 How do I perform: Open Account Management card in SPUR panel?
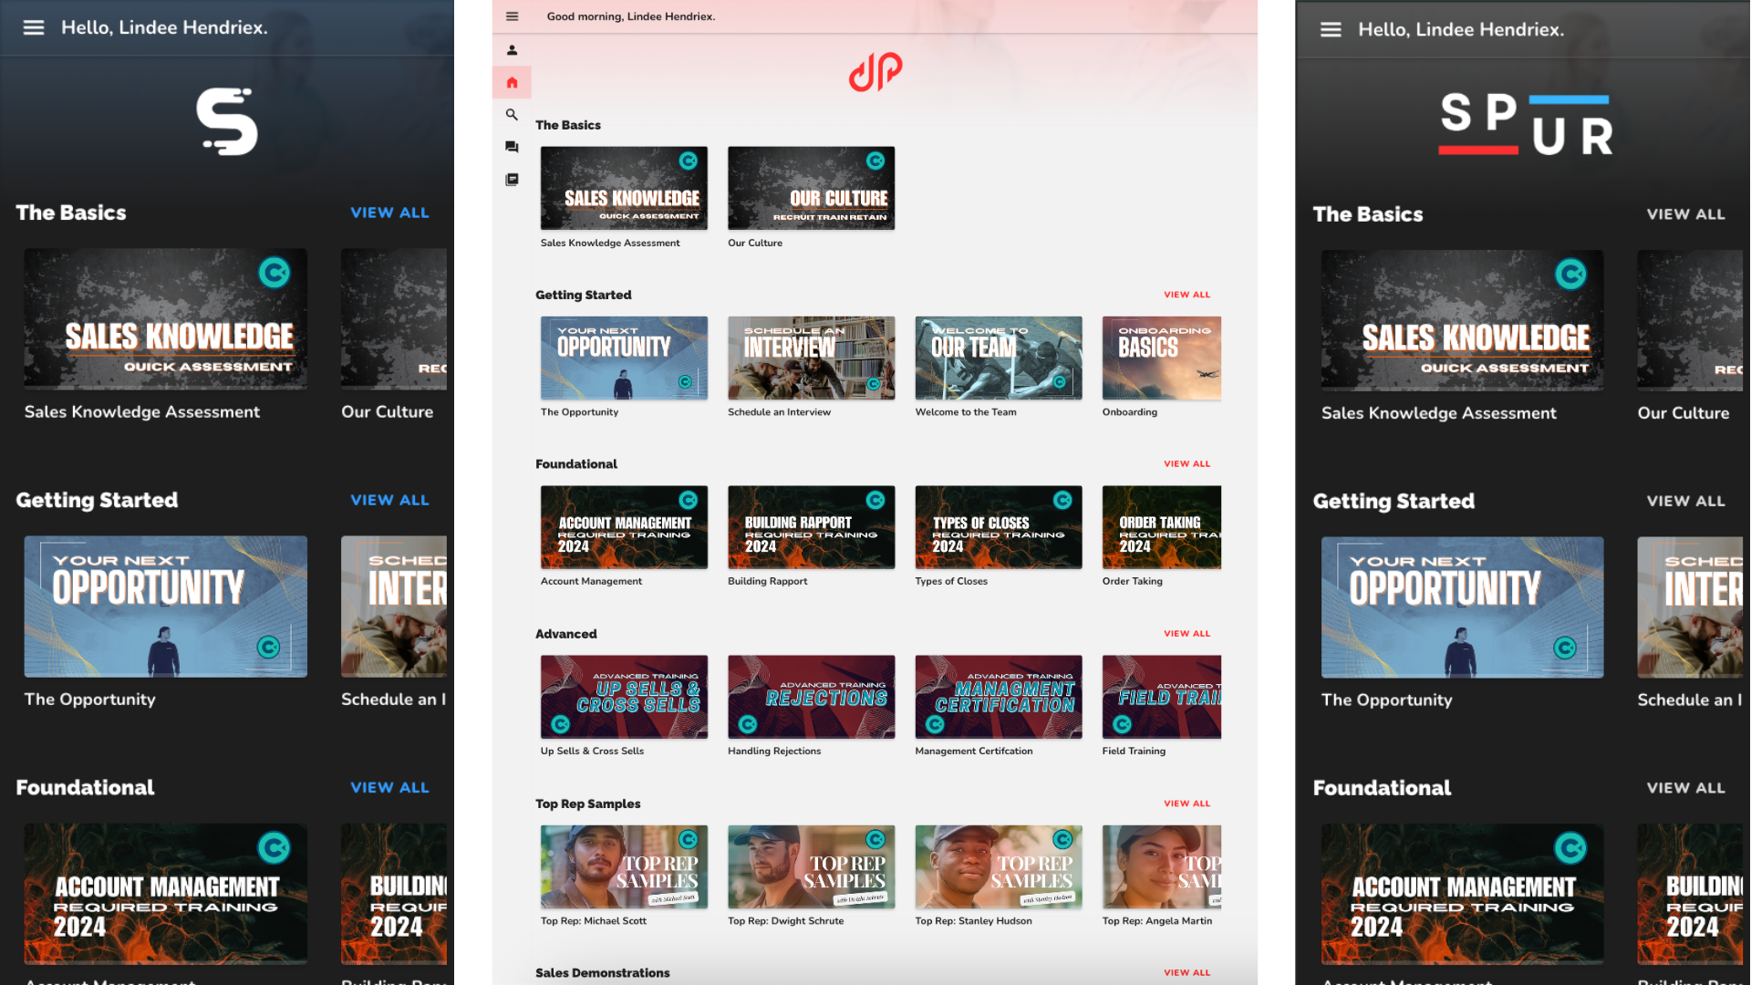point(1462,894)
